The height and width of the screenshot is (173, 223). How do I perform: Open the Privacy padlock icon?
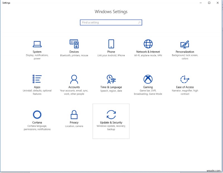[x=74, y=114]
